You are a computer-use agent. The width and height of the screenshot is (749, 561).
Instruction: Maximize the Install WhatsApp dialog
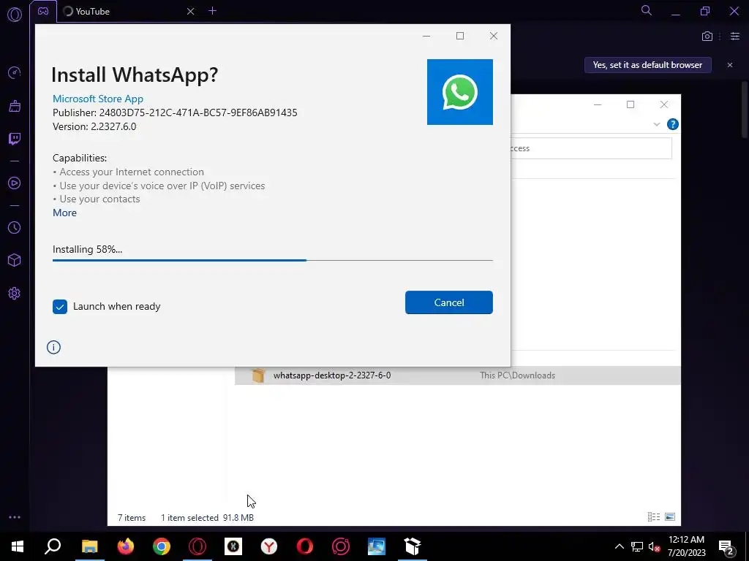tap(460, 36)
